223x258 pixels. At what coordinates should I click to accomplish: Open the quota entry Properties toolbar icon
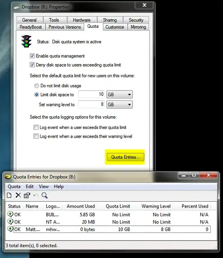coord(27,195)
